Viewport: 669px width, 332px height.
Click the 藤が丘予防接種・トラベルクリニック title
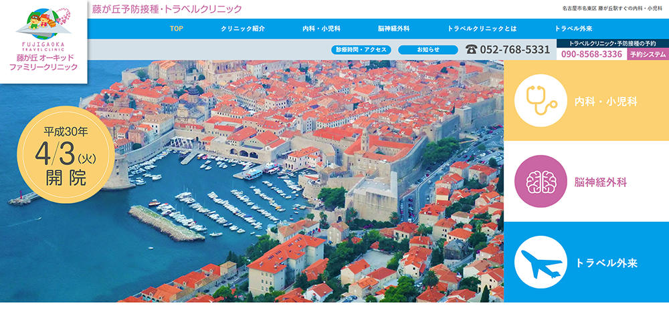click(x=167, y=9)
